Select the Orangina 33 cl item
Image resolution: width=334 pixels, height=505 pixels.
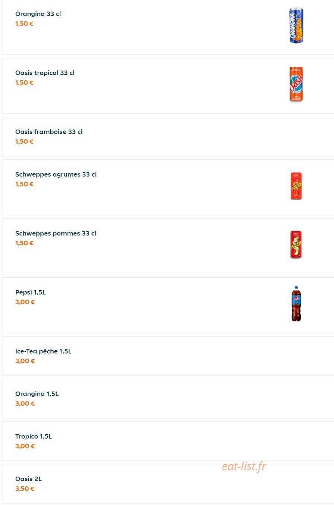(38, 14)
